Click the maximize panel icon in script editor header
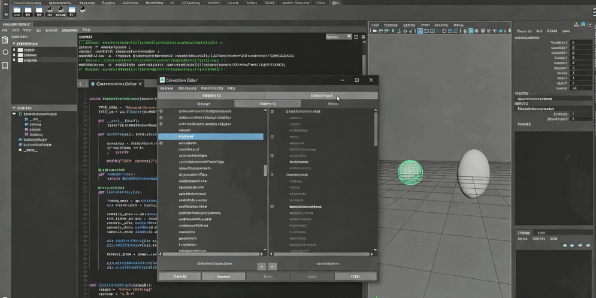Viewport: 596px width, 298px height. pos(356,37)
